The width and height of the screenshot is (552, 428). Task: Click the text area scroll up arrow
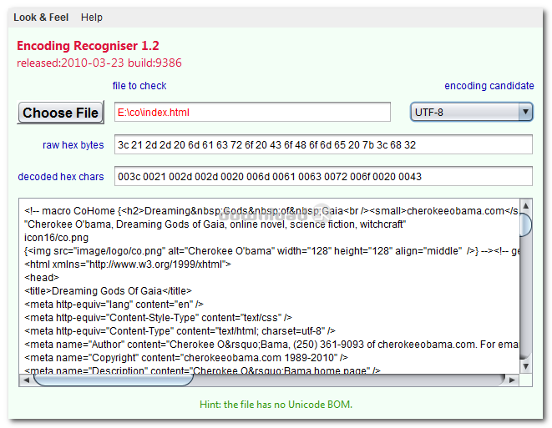525,206
